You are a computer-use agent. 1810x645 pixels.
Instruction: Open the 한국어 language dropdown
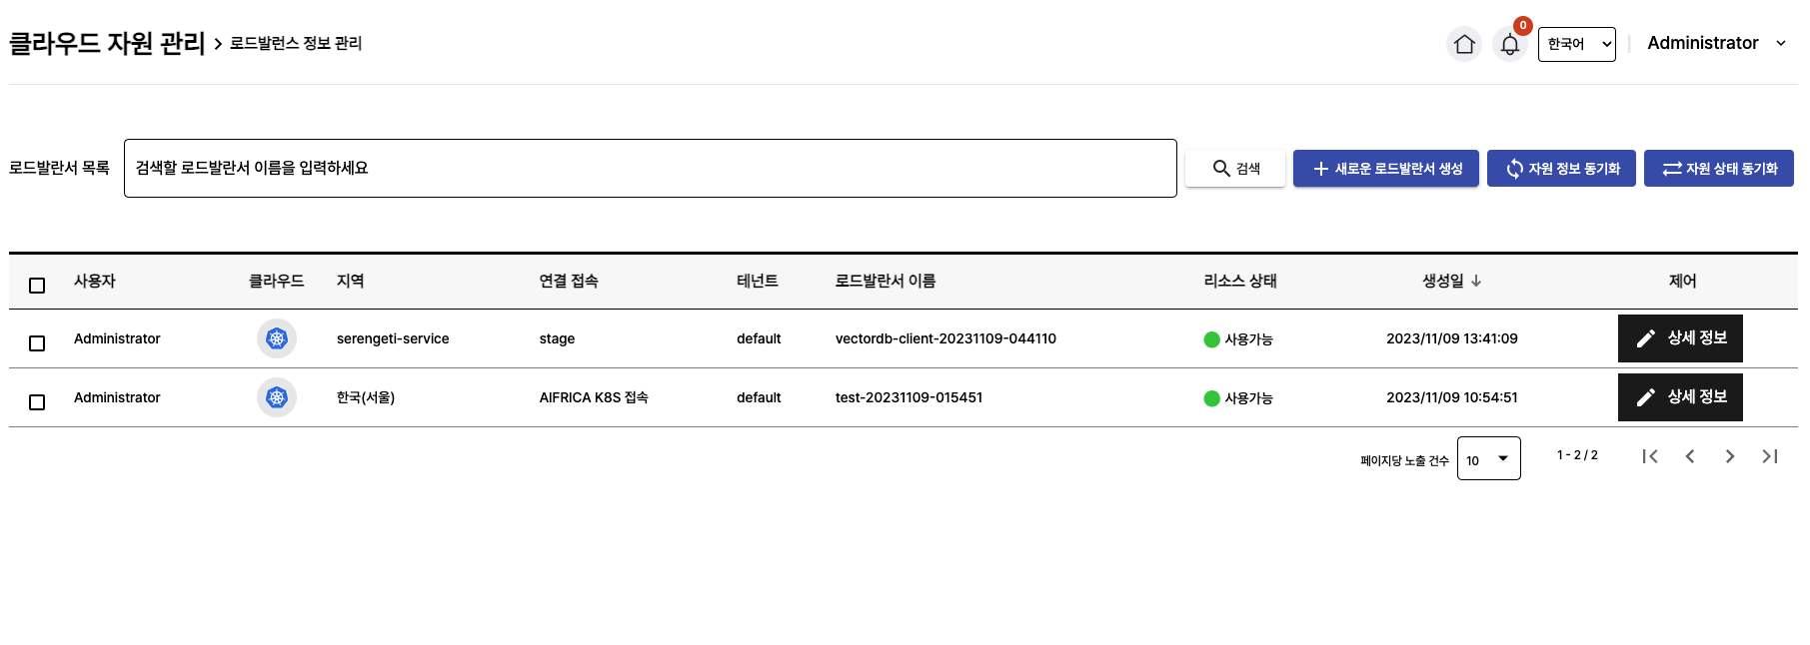(1576, 44)
